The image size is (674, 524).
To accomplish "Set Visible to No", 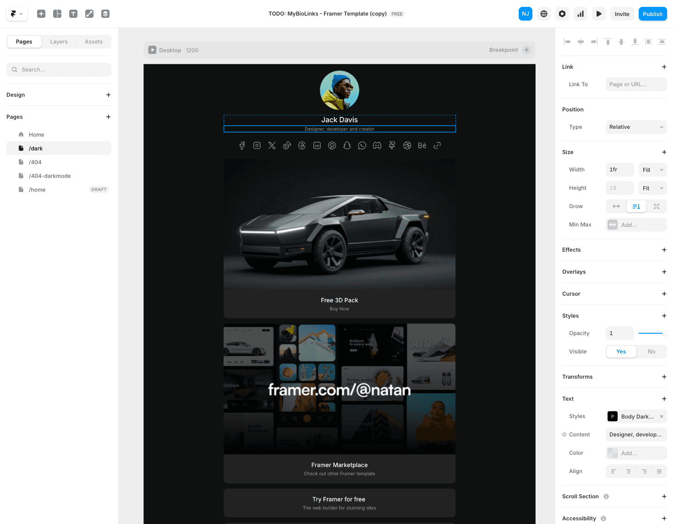I will (652, 352).
